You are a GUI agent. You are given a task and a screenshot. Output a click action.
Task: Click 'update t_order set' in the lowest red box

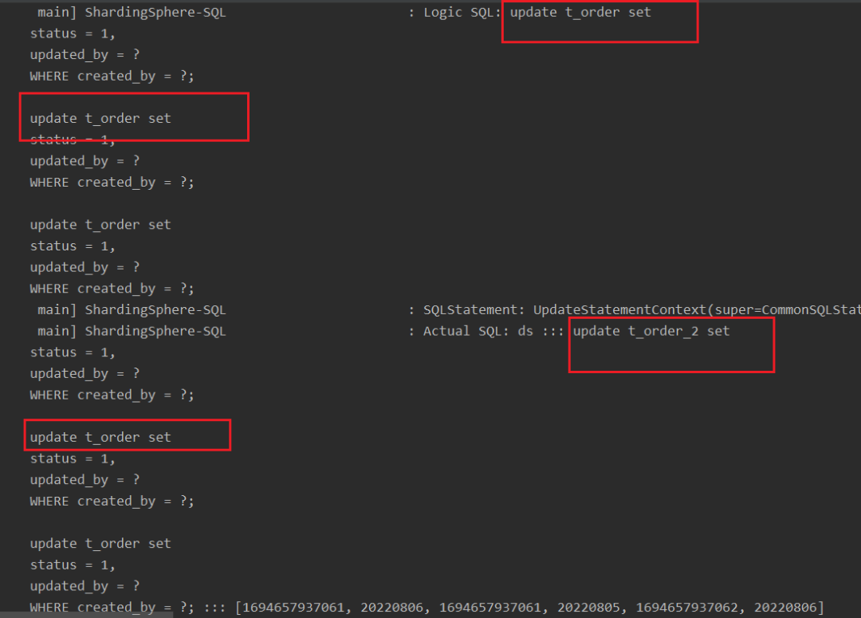(x=100, y=437)
